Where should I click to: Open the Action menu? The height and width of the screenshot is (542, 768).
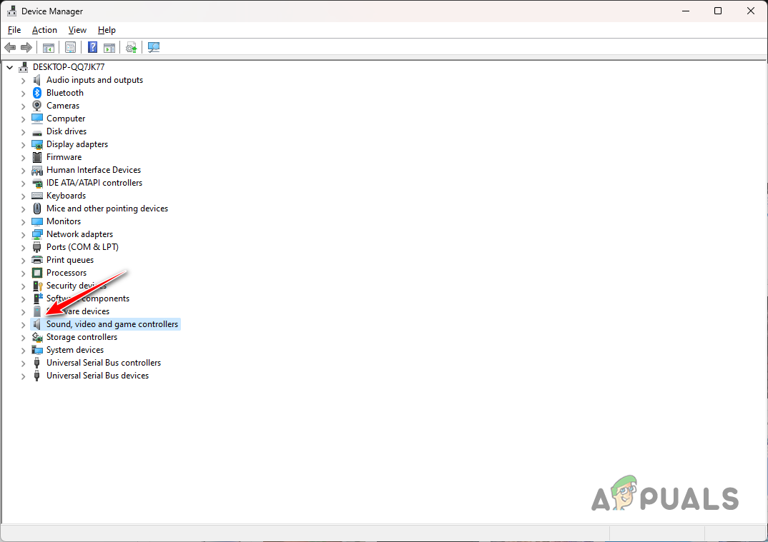click(44, 30)
